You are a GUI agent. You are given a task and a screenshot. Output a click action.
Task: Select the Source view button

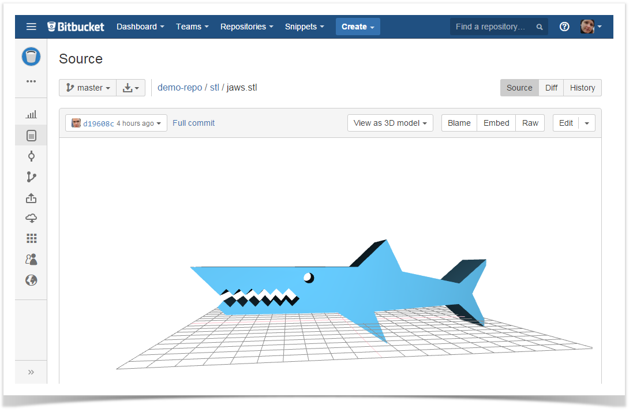519,88
